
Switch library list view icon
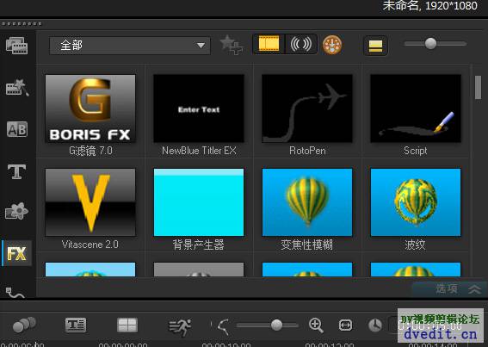point(375,46)
